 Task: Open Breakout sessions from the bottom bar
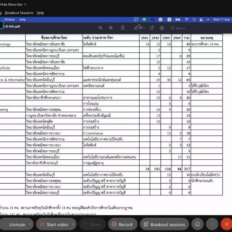point(164,225)
